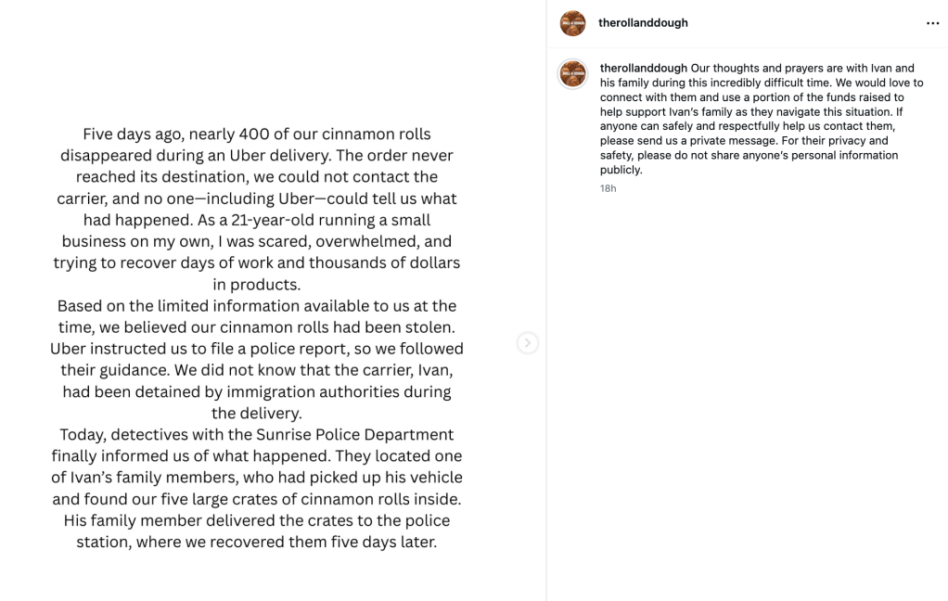
Task: Open the profile picture beside the caption
Action: click(572, 74)
